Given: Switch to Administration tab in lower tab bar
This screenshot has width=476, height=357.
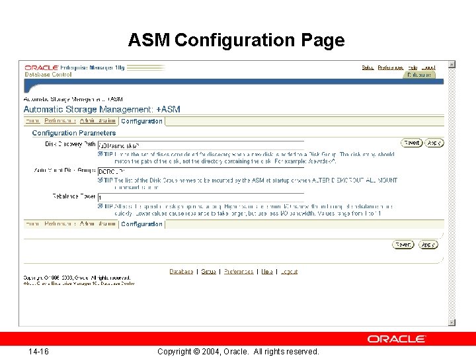Looking at the screenshot, I should tap(97, 223).
